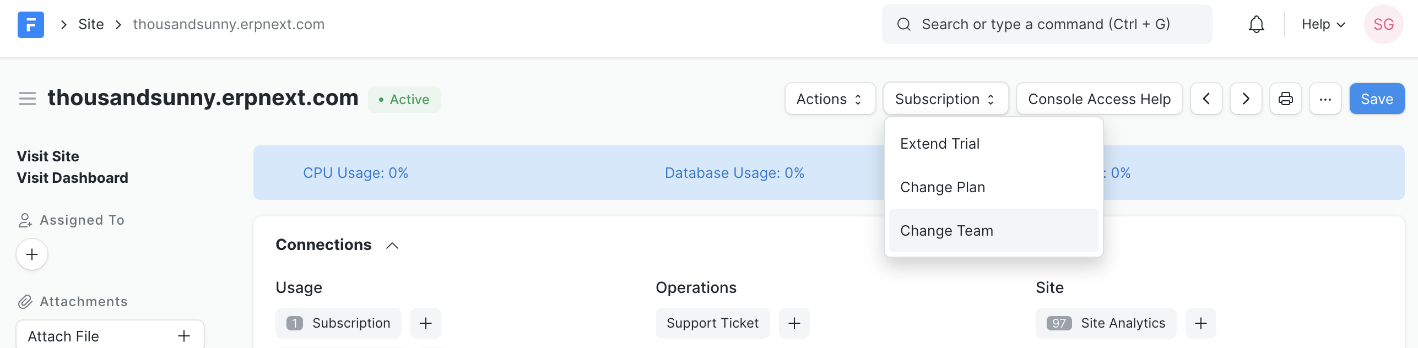Select Change Team menu item
Screen dimensions: 1418x348
[x=946, y=231]
